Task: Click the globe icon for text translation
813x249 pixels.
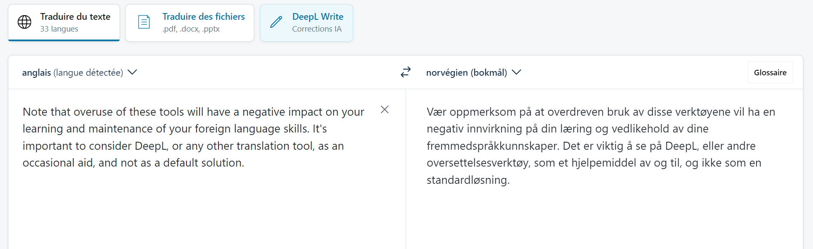Action: [x=24, y=22]
